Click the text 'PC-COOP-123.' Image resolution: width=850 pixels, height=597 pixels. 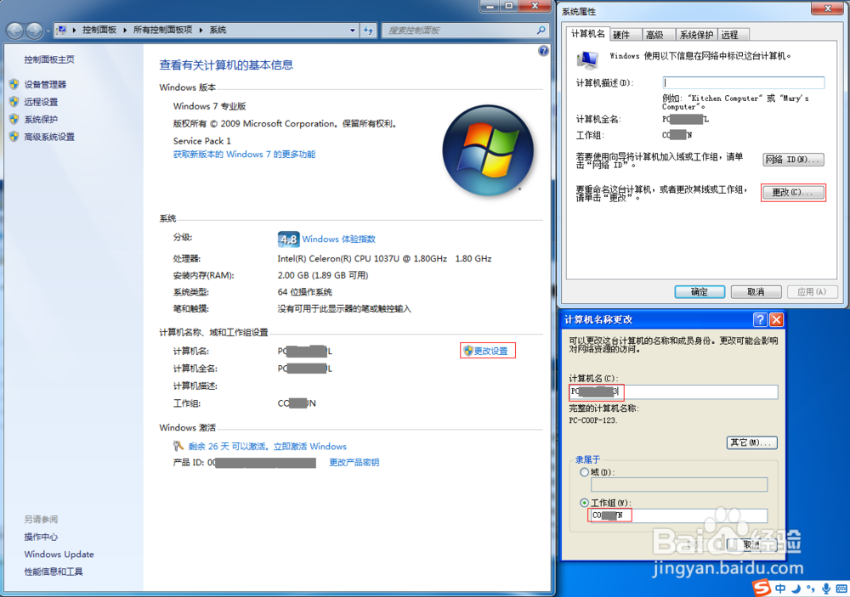pyautogui.click(x=593, y=420)
